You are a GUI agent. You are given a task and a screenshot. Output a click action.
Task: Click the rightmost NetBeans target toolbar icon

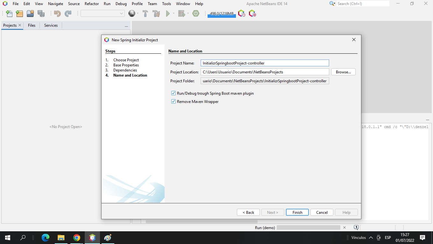(252, 14)
